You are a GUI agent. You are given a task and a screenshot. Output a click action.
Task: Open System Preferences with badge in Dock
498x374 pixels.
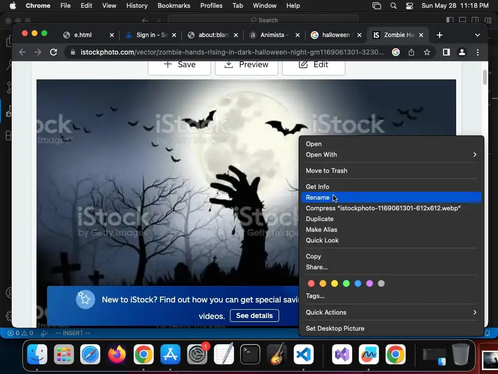[197, 354]
